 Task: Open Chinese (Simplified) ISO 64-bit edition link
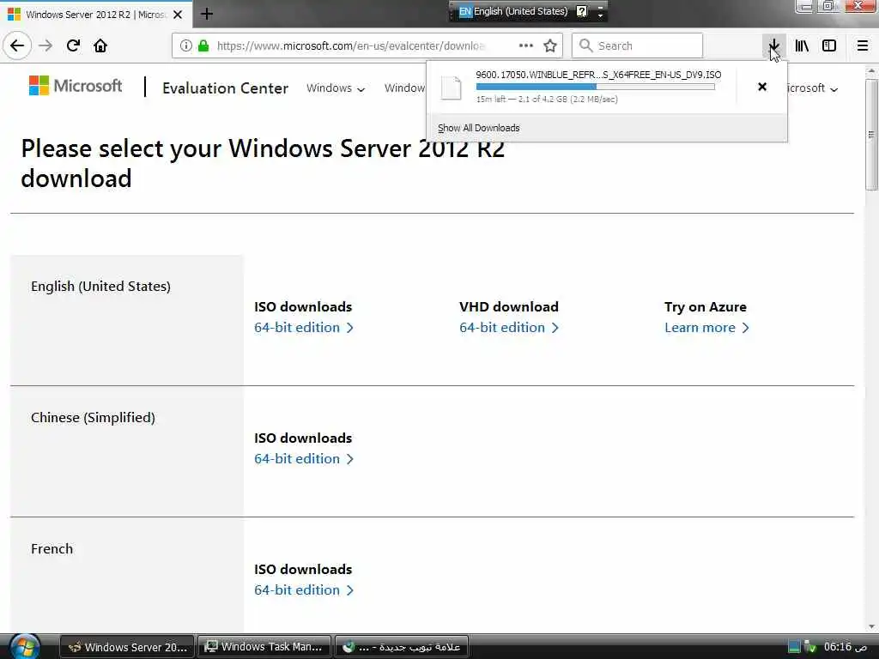pyautogui.click(x=303, y=458)
